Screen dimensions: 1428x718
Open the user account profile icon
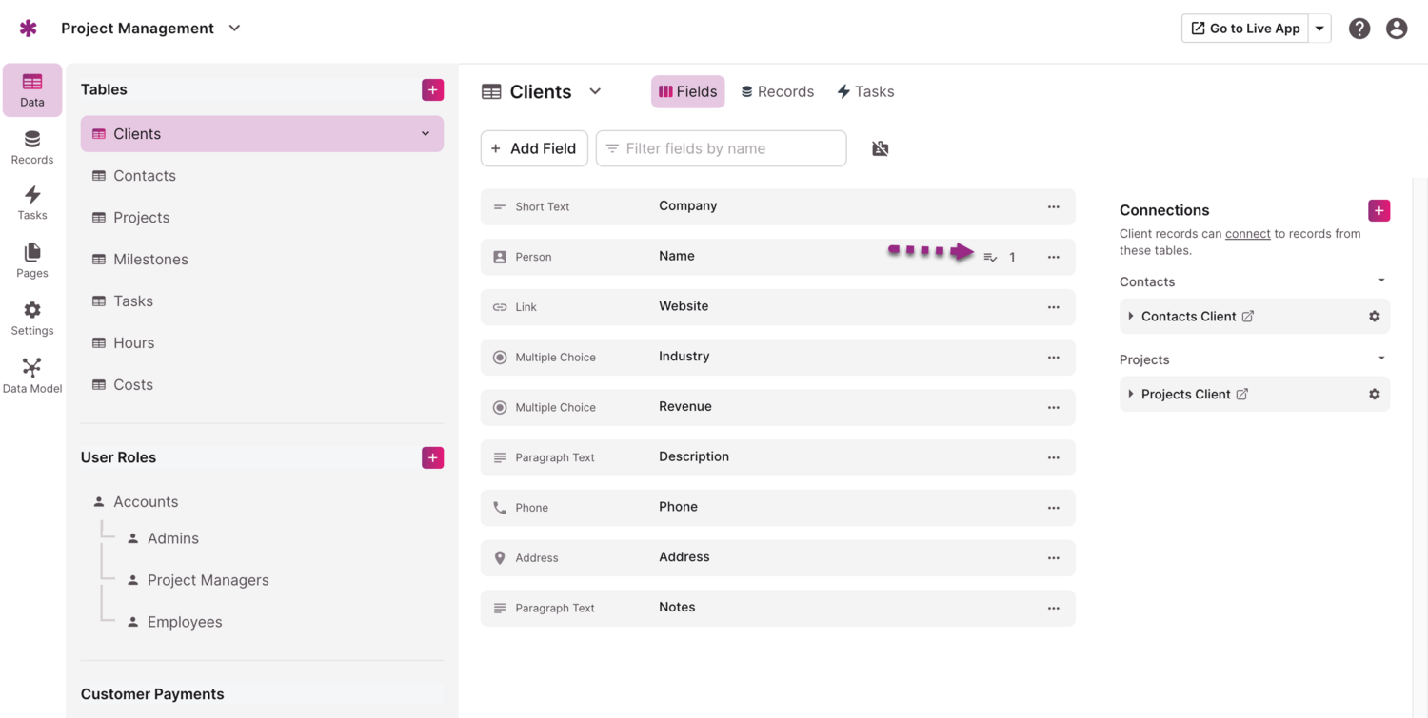tap(1397, 29)
